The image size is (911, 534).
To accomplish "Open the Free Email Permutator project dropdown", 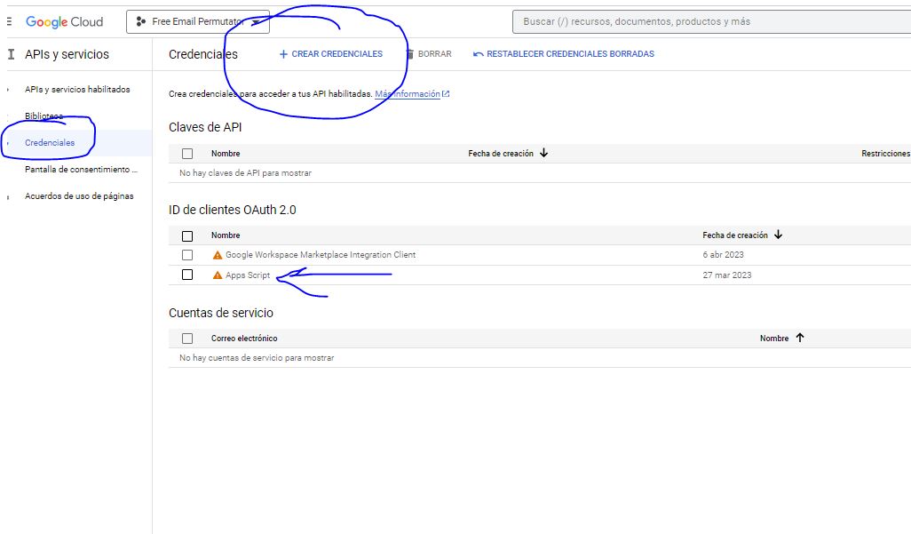I will click(197, 21).
